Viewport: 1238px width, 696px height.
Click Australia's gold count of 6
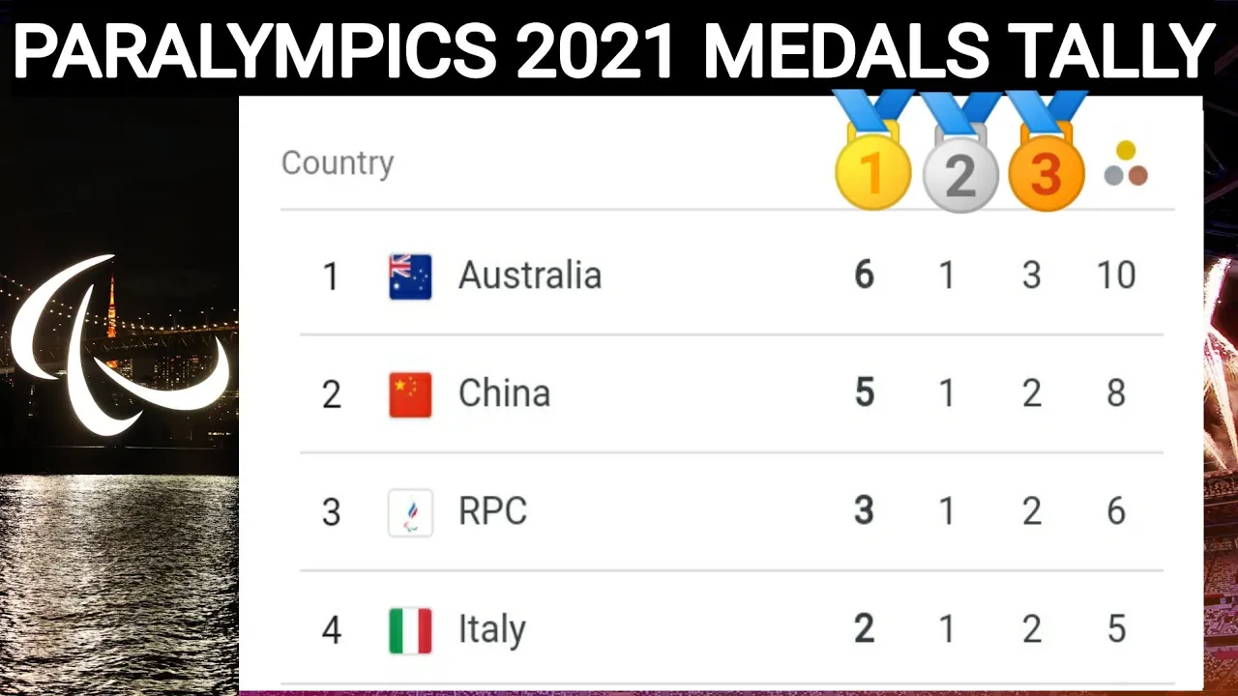click(x=865, y=275)
